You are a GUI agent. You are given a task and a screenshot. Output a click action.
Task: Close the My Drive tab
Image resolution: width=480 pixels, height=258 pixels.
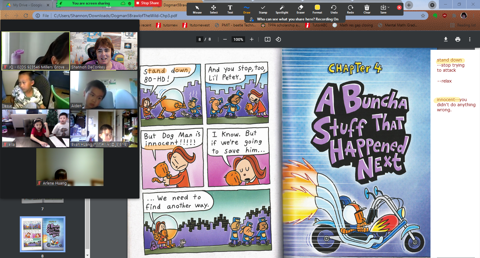48,5
